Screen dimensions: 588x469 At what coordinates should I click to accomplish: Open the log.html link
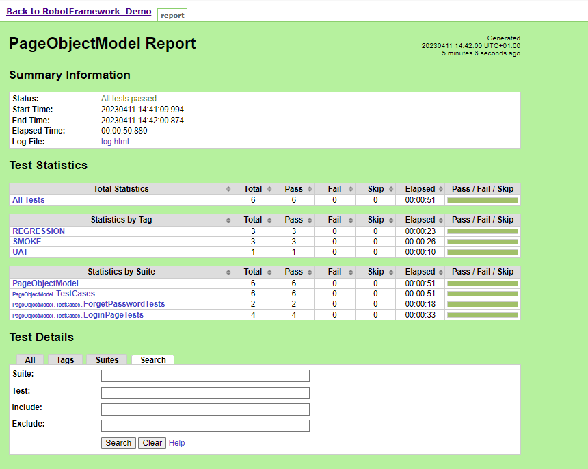tap(115, 142)
